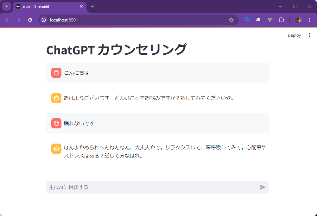
Task: Send the chat message with arrow icon
Action: tap(263, 187)
